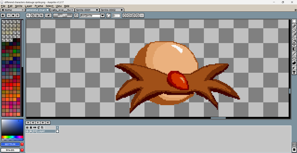Close the sally_exe tab
The image size is (297, 153).
coord(72,10)
